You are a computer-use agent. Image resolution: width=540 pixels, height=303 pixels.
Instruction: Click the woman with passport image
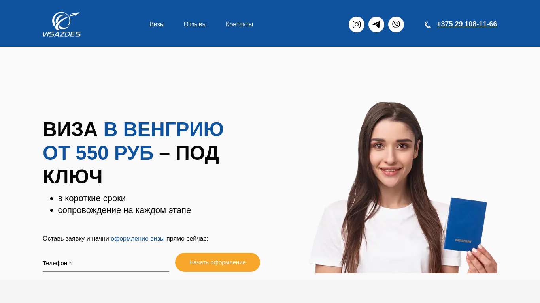coord(403,187)
